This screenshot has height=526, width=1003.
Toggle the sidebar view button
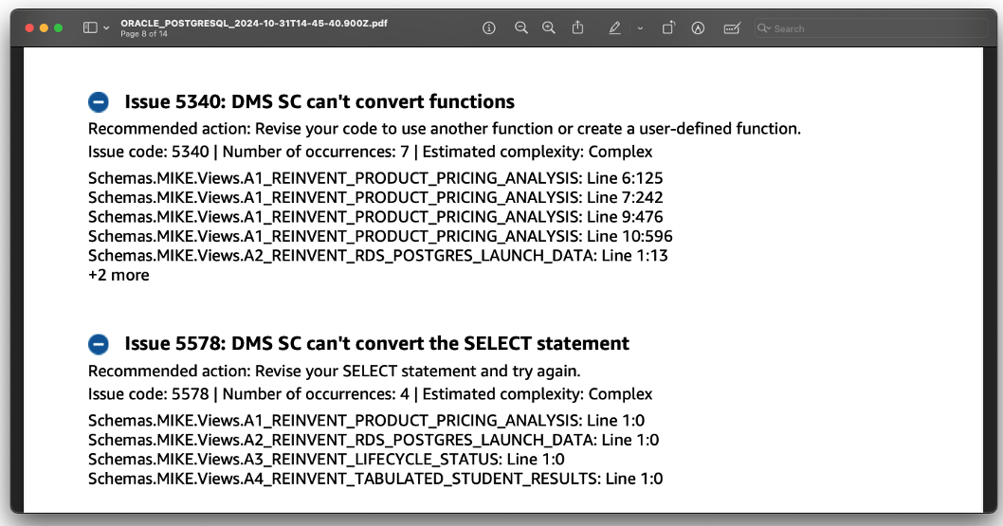[90, 28]
